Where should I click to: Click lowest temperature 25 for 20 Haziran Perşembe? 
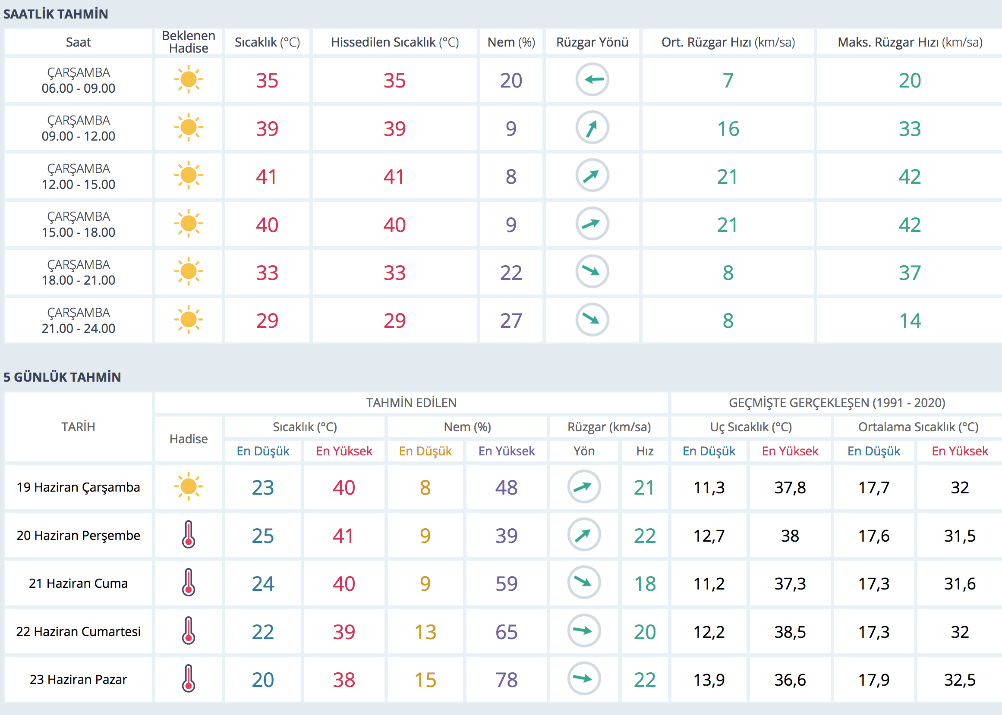tap(263, 536)
